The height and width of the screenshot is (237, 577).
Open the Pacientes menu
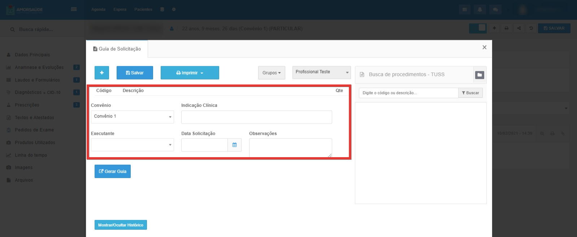(143, 9)
